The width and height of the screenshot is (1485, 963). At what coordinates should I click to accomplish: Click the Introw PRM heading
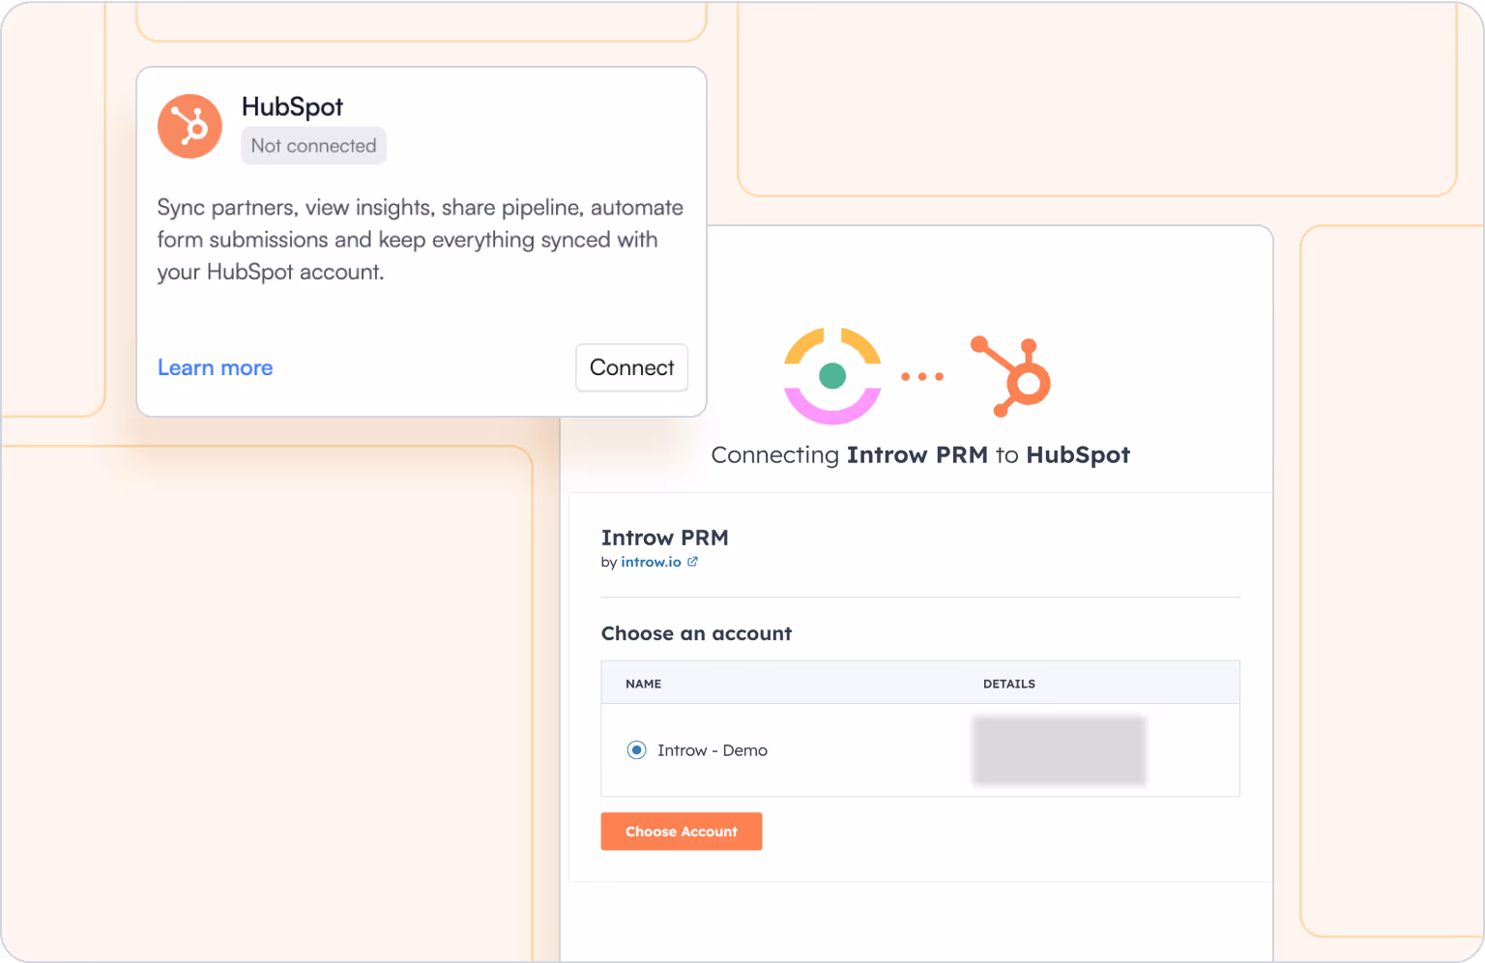point(665,538)
